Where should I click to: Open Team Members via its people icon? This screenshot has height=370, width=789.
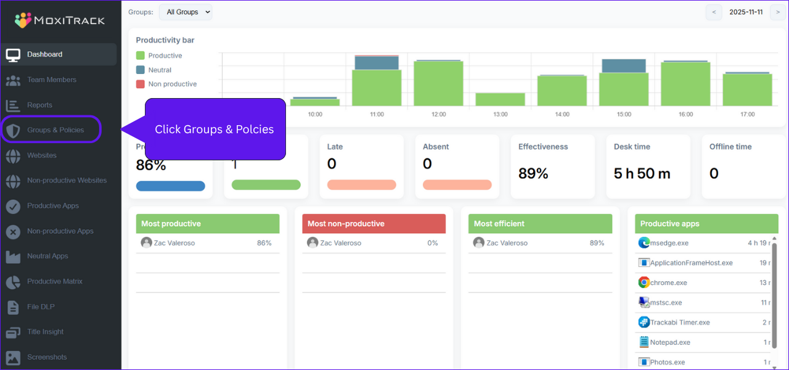click(x=13, y=80)
